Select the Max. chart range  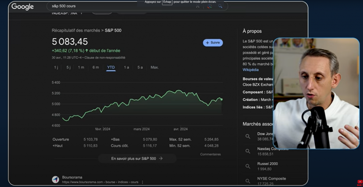tap(155, 67)
